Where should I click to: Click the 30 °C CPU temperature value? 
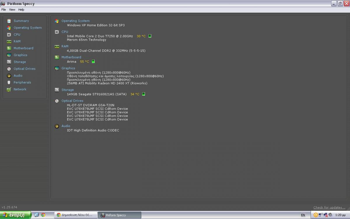141,36
